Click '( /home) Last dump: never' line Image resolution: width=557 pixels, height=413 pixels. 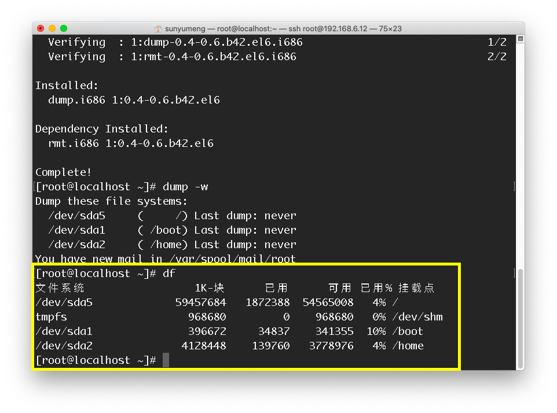(x=217, y=245)
